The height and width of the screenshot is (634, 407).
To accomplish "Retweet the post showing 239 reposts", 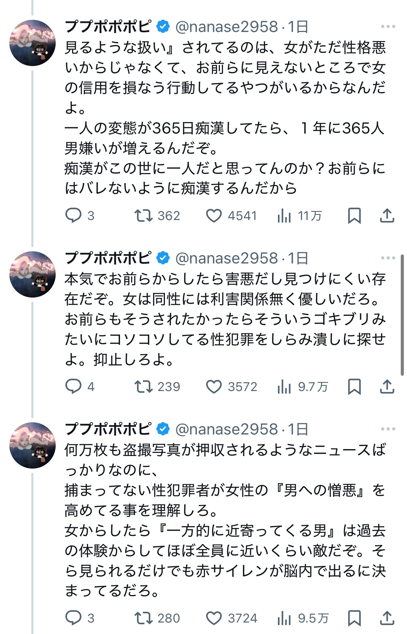I will (x=144, y=387).
